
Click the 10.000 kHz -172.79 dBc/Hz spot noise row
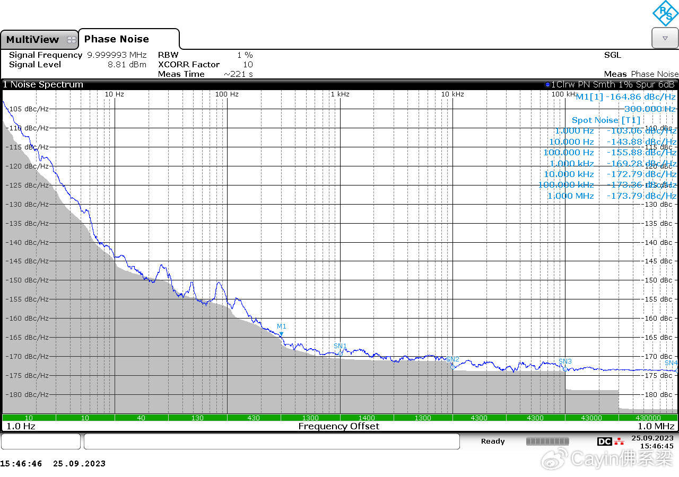point(610,174)
